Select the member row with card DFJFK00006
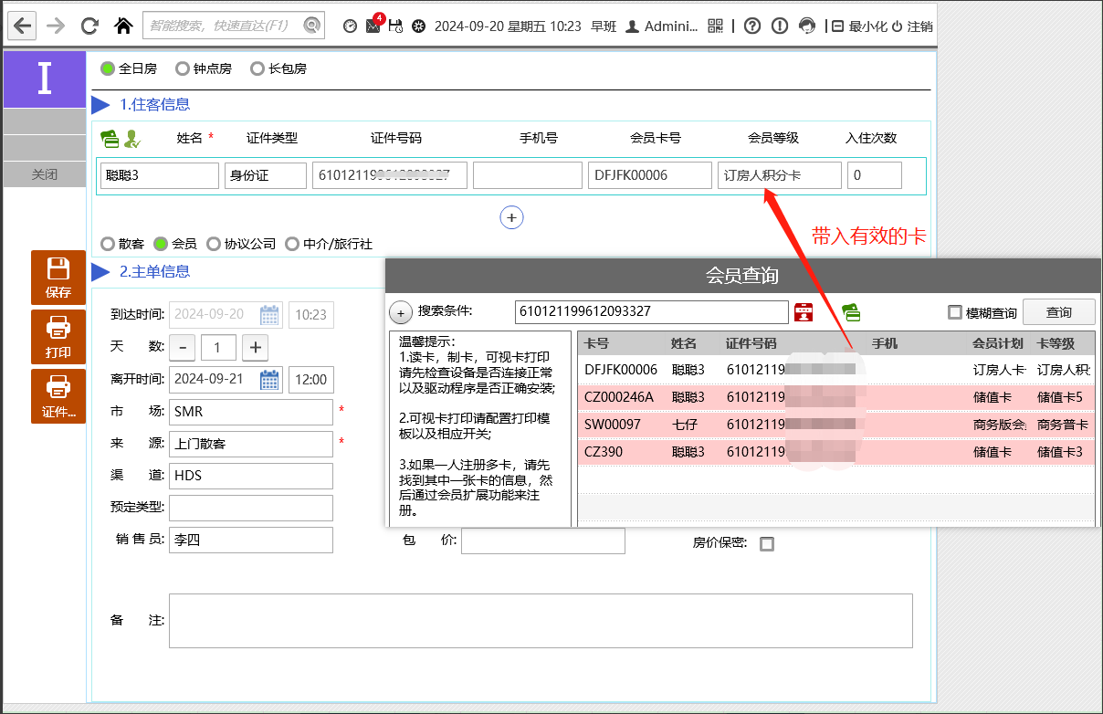This screenshot has height=714, width=1103. coord(836,370)
